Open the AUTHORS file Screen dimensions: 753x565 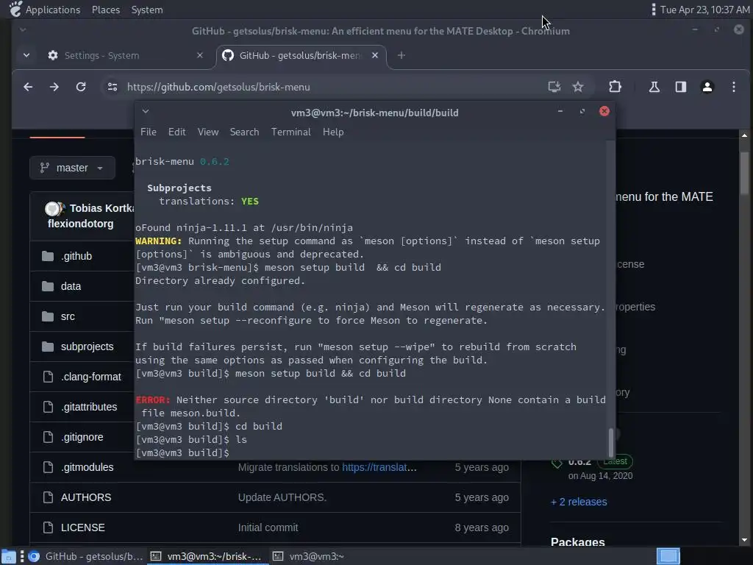tap(86, 497)
